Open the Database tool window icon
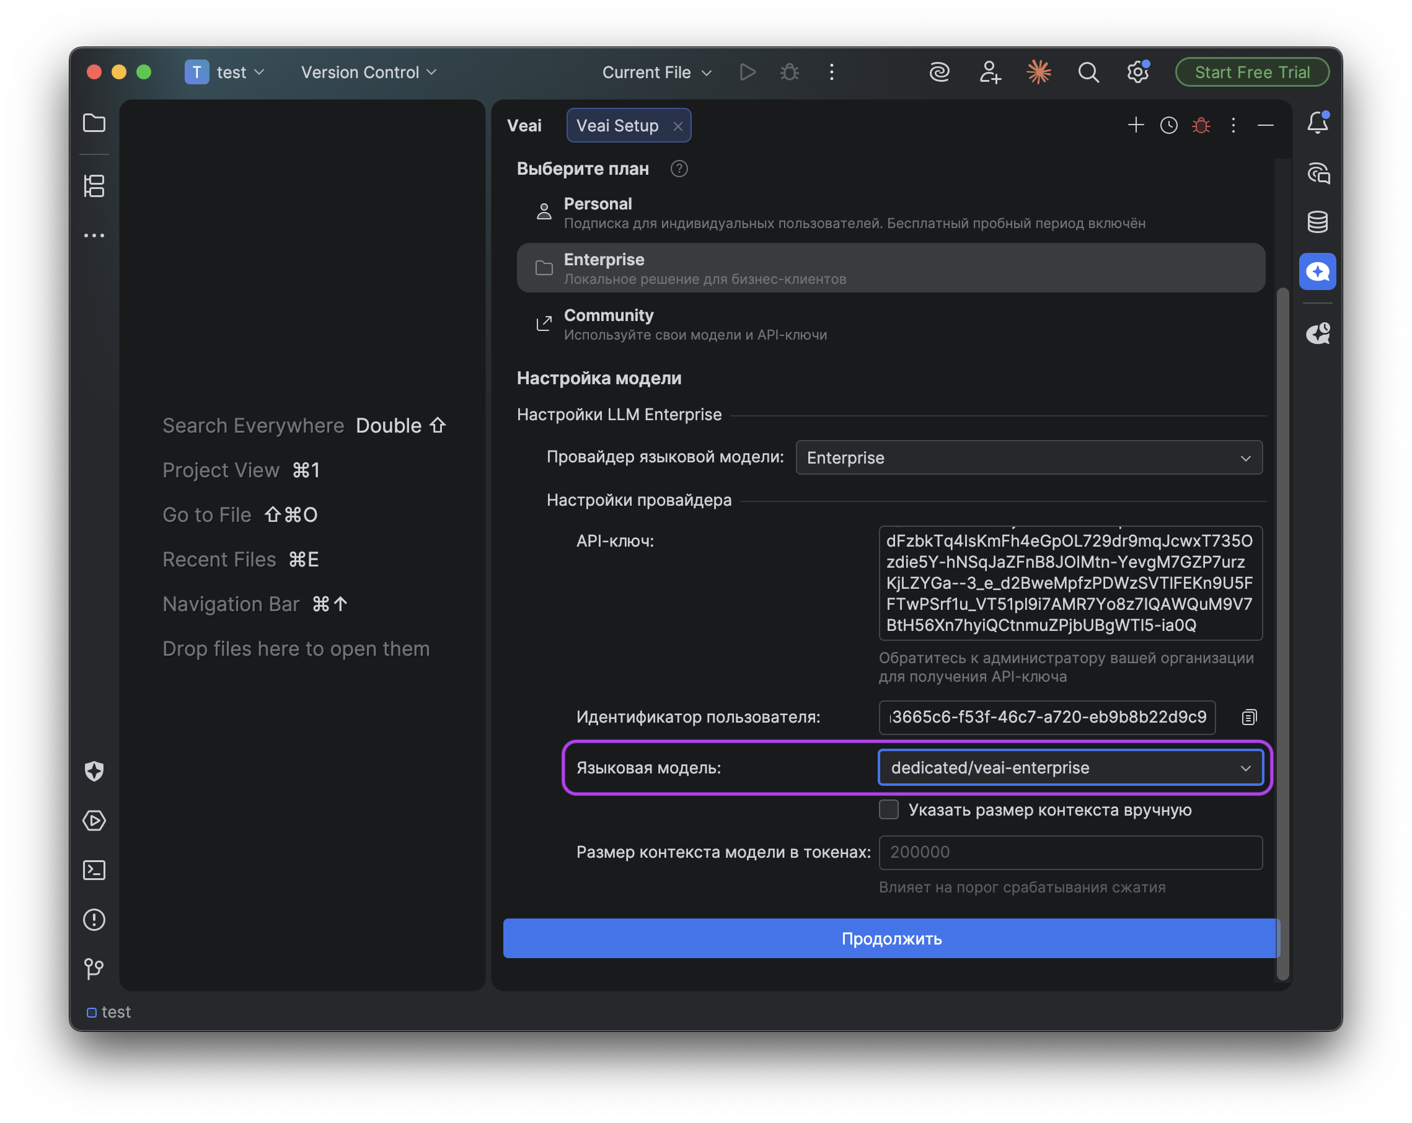The height and width of the screenshot is (1123, 1412). [x=1318, y=222]
